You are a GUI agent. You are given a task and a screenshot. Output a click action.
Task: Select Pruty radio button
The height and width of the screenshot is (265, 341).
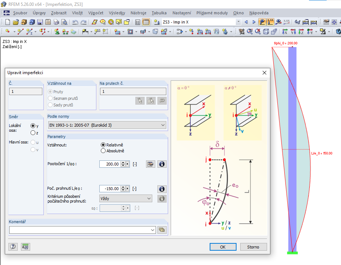pos(50,92)
